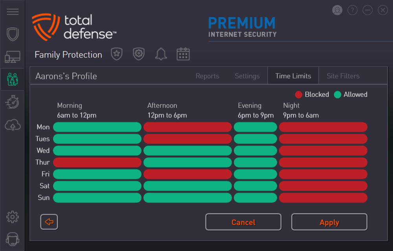Toggle Monday Afternoon to allowed
Image resolution: width=393 pixels, height=251 pixels.
(x=187, y=127)
